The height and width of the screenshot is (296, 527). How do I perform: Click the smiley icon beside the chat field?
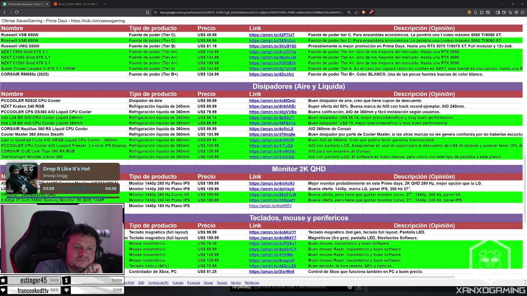point(350,287)
